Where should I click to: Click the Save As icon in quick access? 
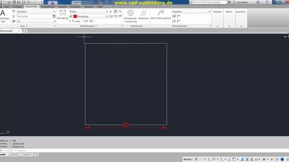19,2
